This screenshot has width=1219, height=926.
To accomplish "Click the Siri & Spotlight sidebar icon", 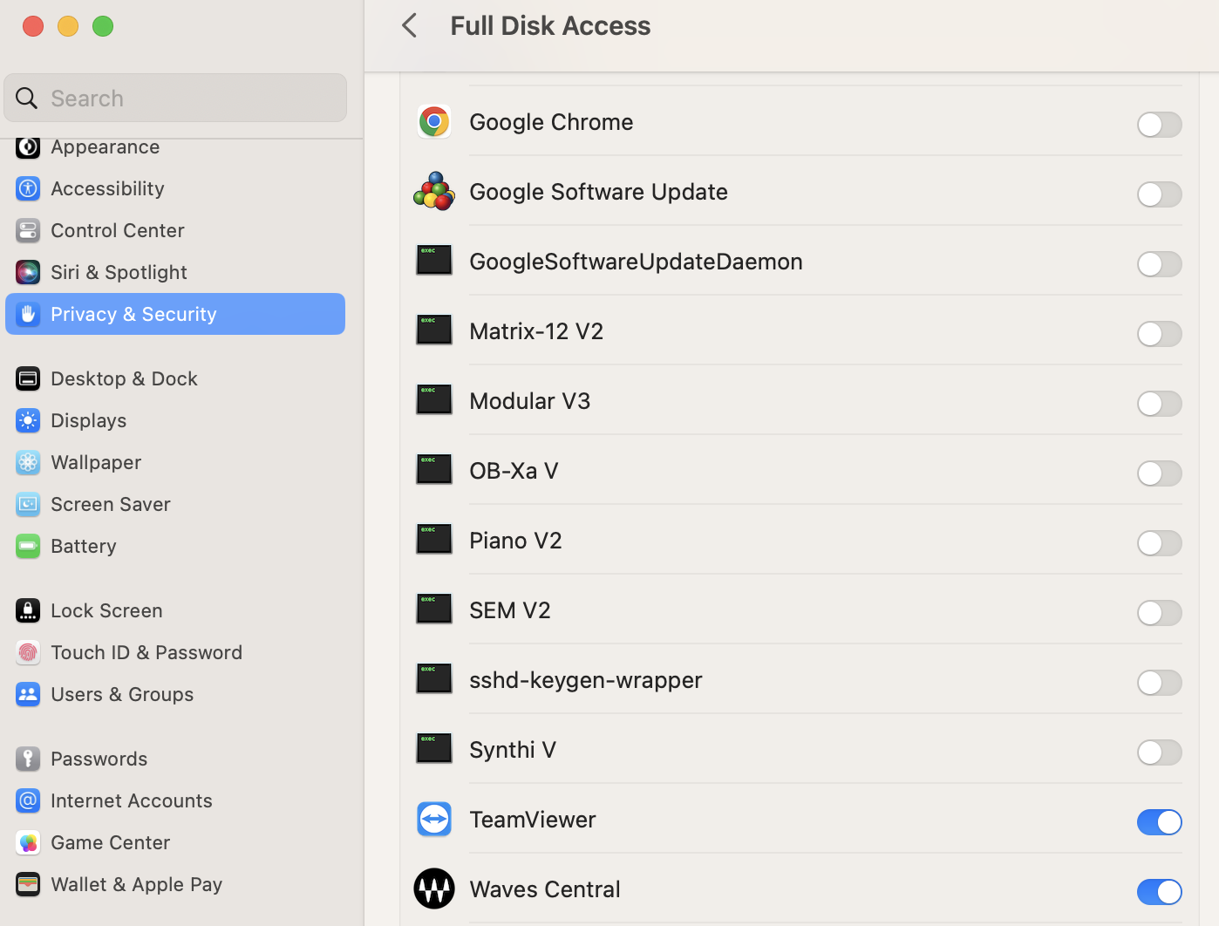I will point(28,272).
